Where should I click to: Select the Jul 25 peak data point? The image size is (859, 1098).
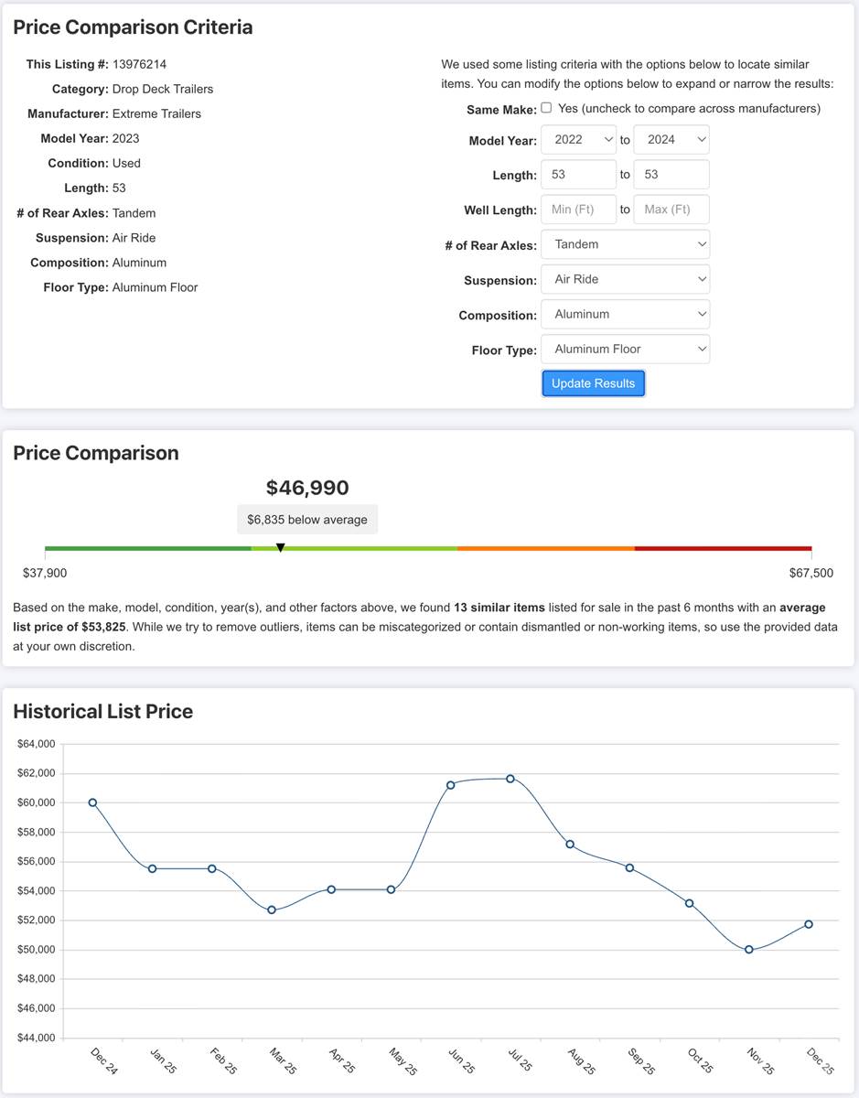(x=510, y=779)
